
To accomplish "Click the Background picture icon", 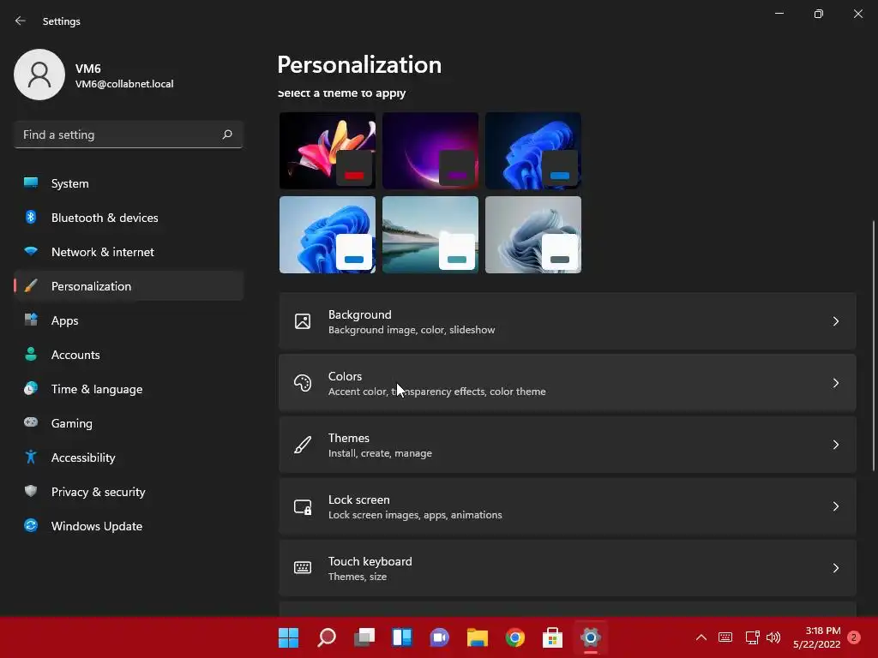I will pos(303,321).
